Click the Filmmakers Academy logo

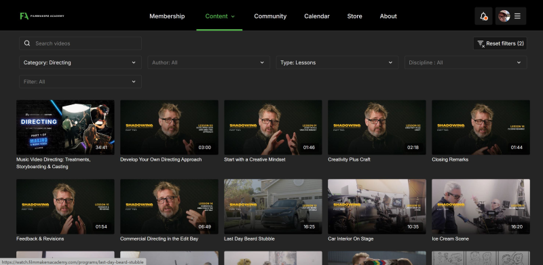[x=42, y=16]
